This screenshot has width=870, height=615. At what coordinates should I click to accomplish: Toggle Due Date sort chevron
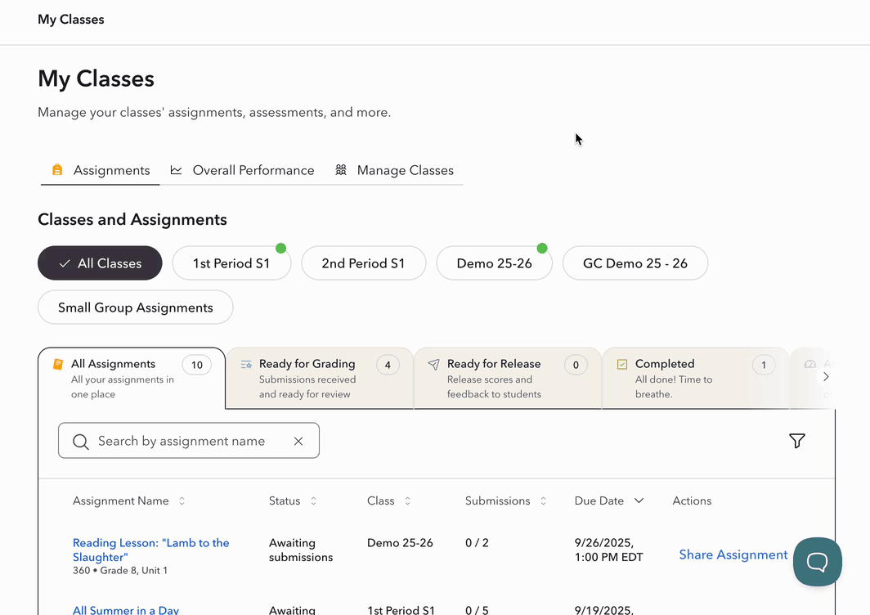[x=639, y=501]
